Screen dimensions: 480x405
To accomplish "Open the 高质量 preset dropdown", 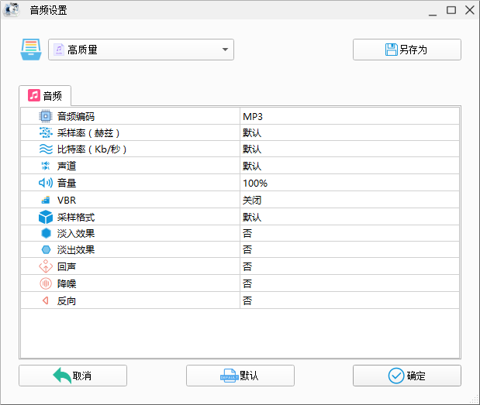I will coord(141,50).
